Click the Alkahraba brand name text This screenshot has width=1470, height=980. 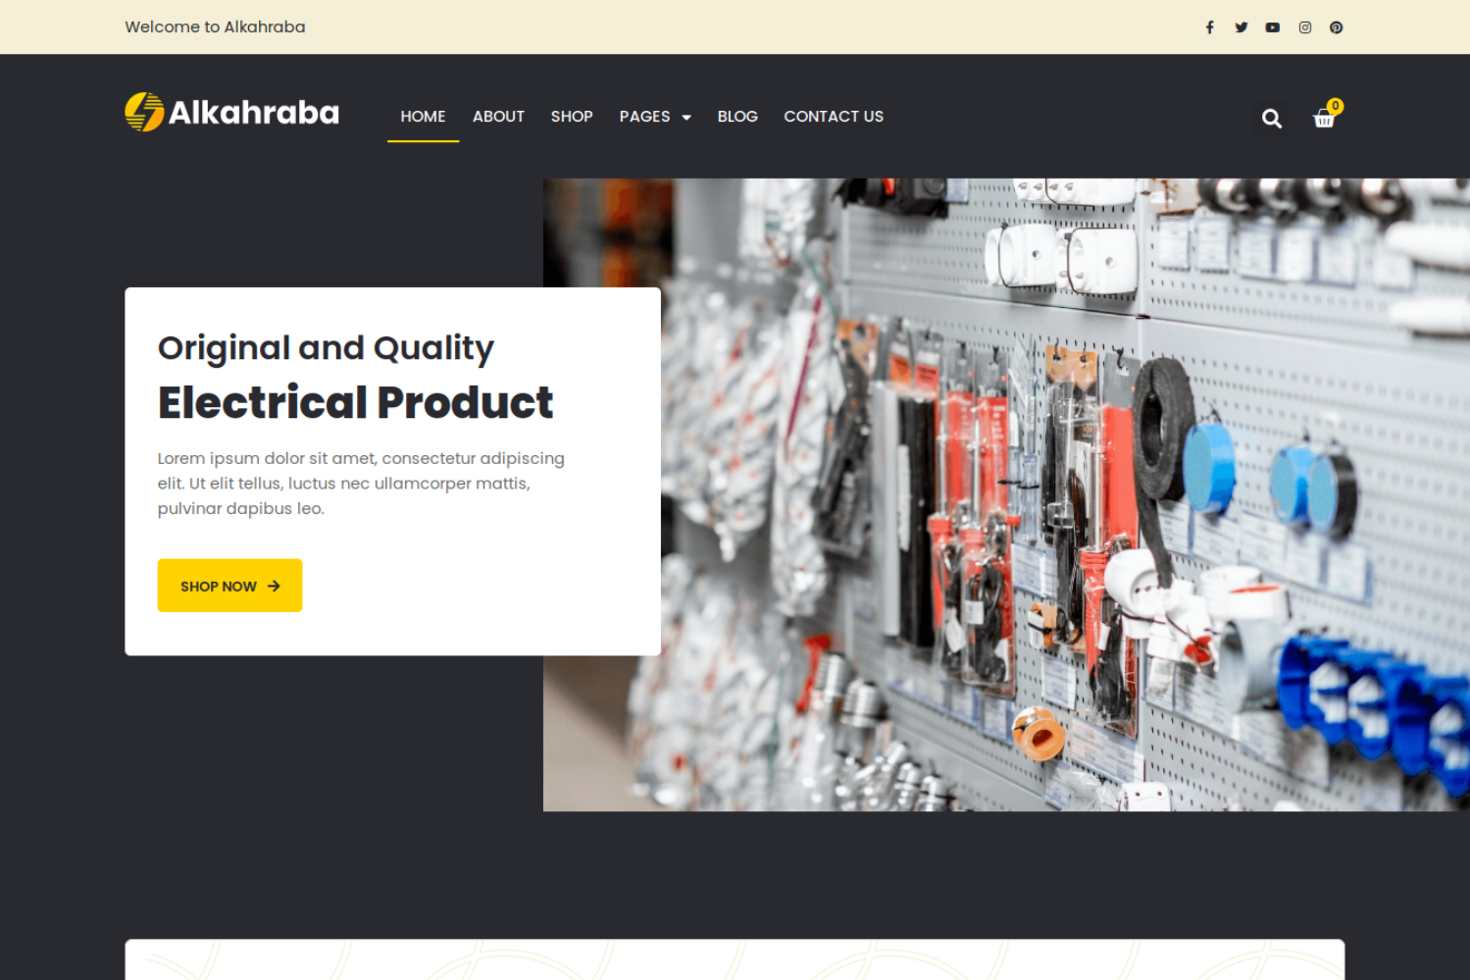pyautogui.click(x=253, y=112)
